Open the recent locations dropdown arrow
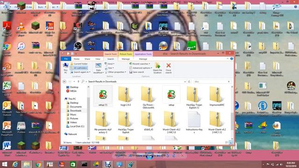Screen dimensions: 299x168 tap(74, 82)
